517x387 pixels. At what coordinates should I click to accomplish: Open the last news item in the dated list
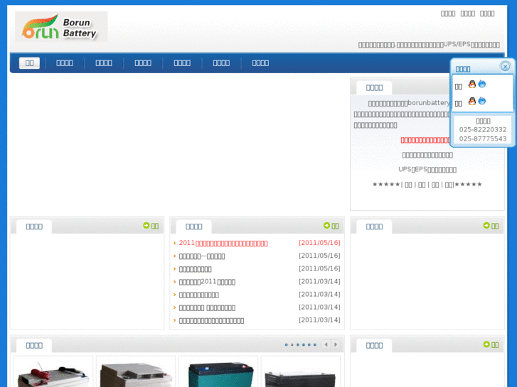coord(211,320)
